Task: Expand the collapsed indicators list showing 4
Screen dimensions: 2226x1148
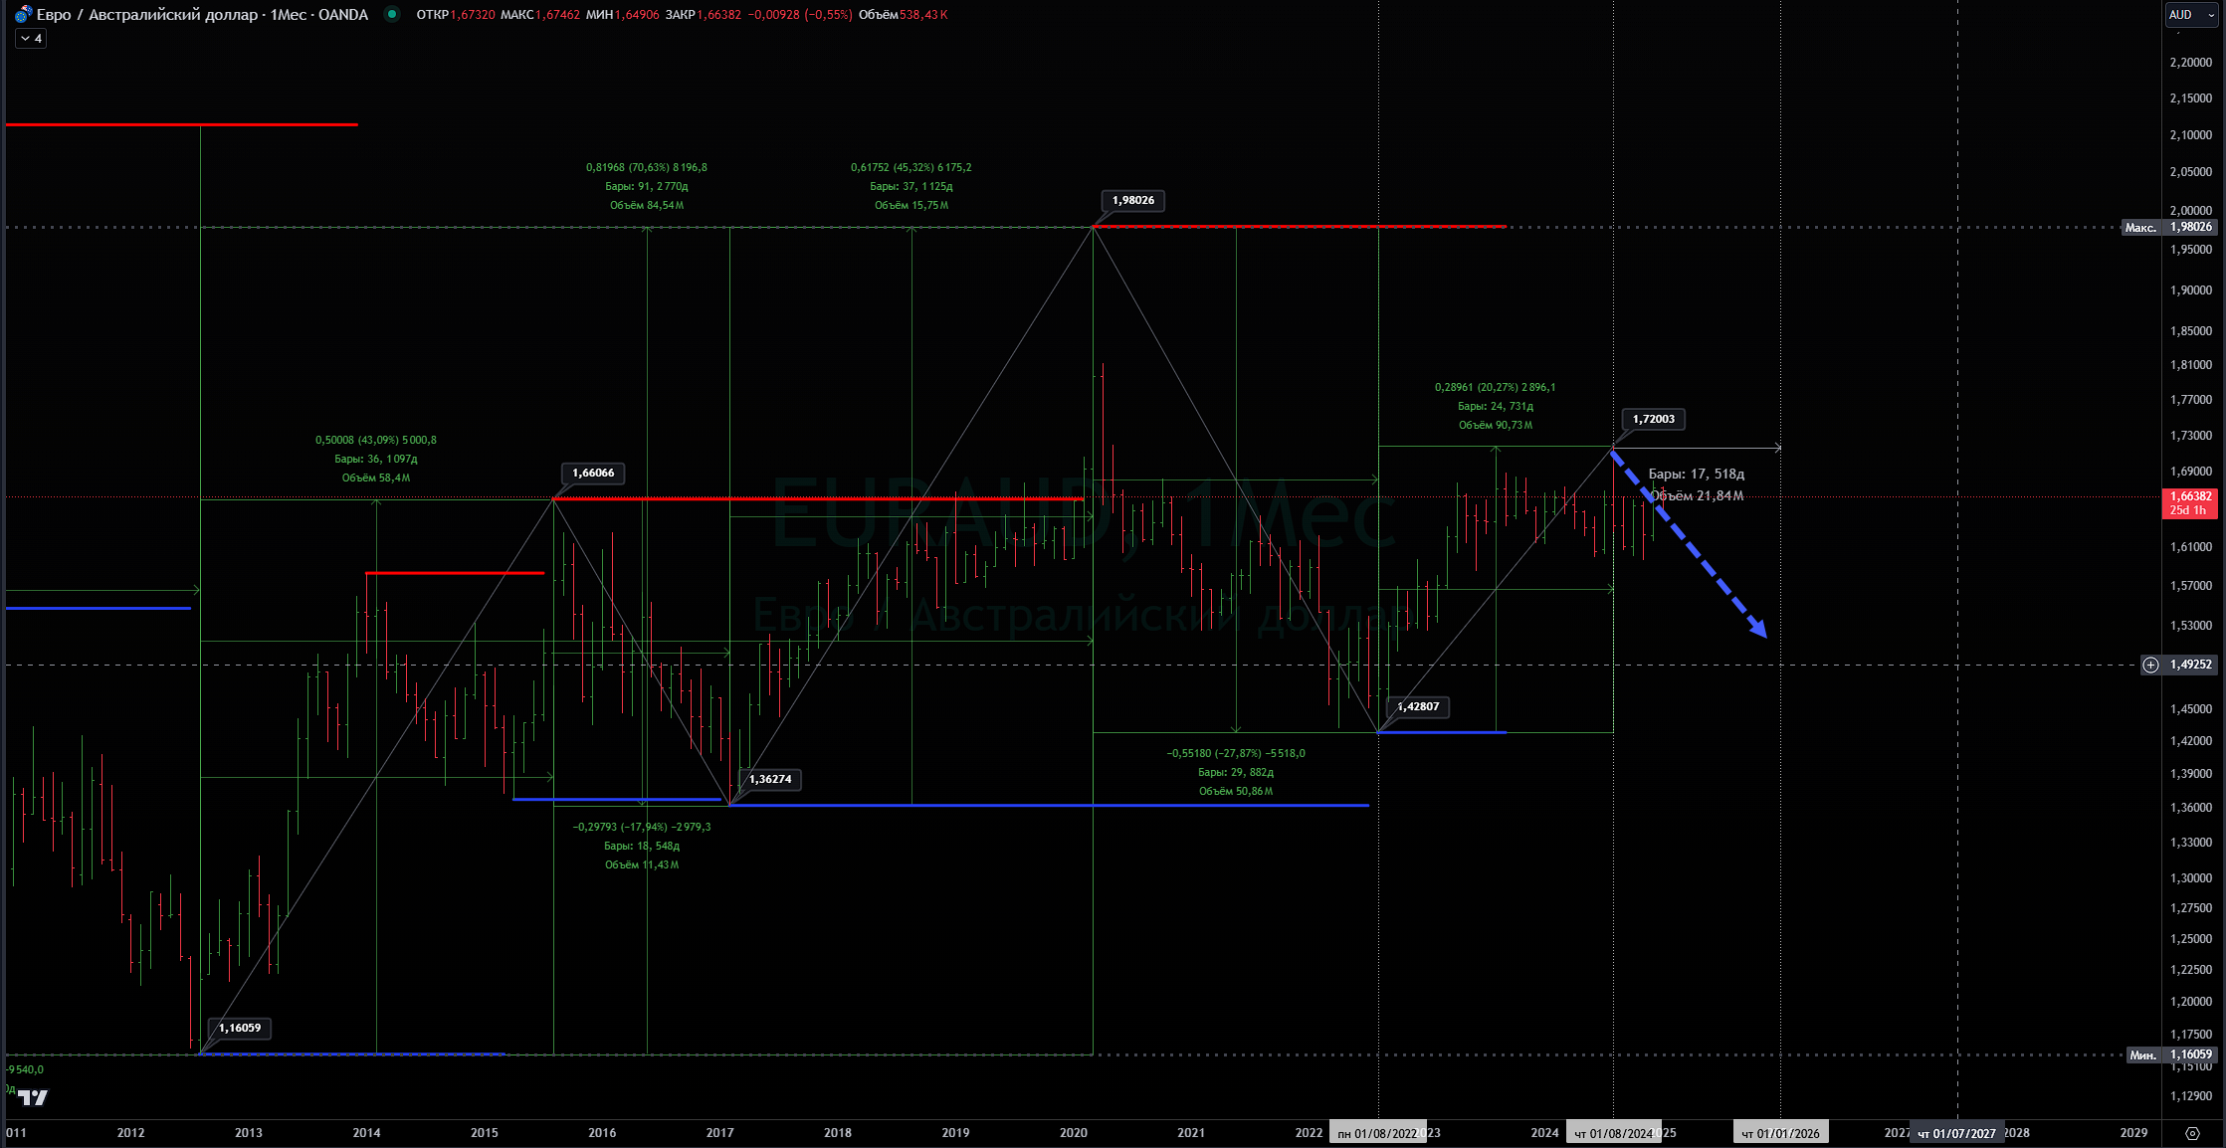Action: pos(31,39)
